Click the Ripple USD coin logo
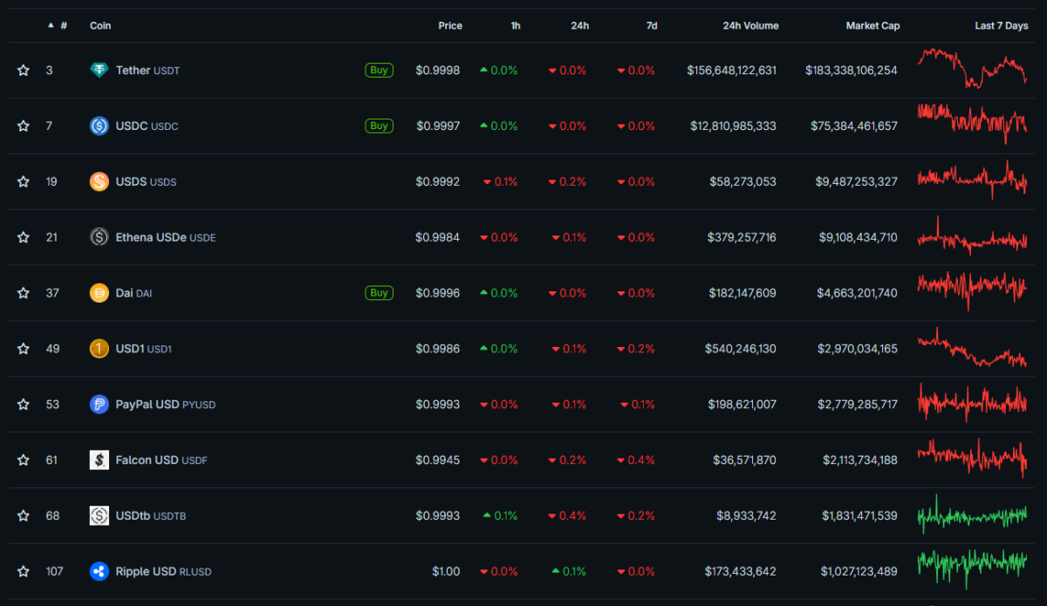 [x=99, y=571]
